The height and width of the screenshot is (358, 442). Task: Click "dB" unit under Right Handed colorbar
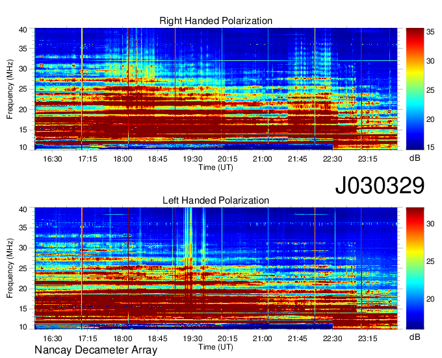coord(415,158)
